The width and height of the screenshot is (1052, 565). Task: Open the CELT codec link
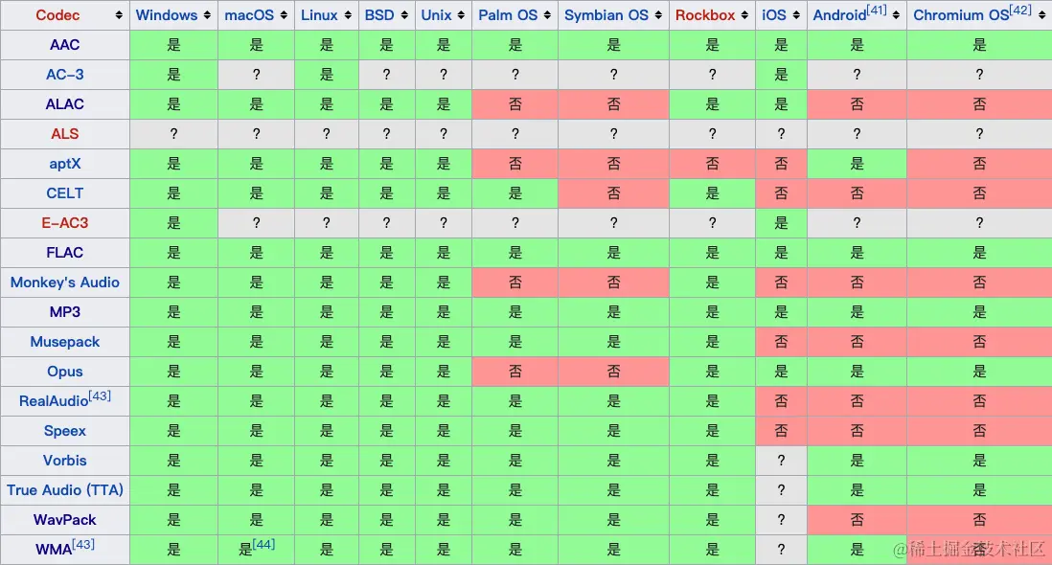[x=64, y=193]
